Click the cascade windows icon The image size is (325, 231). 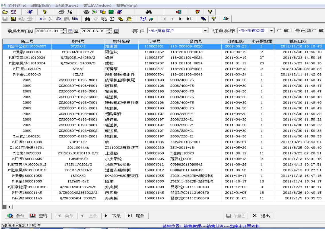(203, 19)
